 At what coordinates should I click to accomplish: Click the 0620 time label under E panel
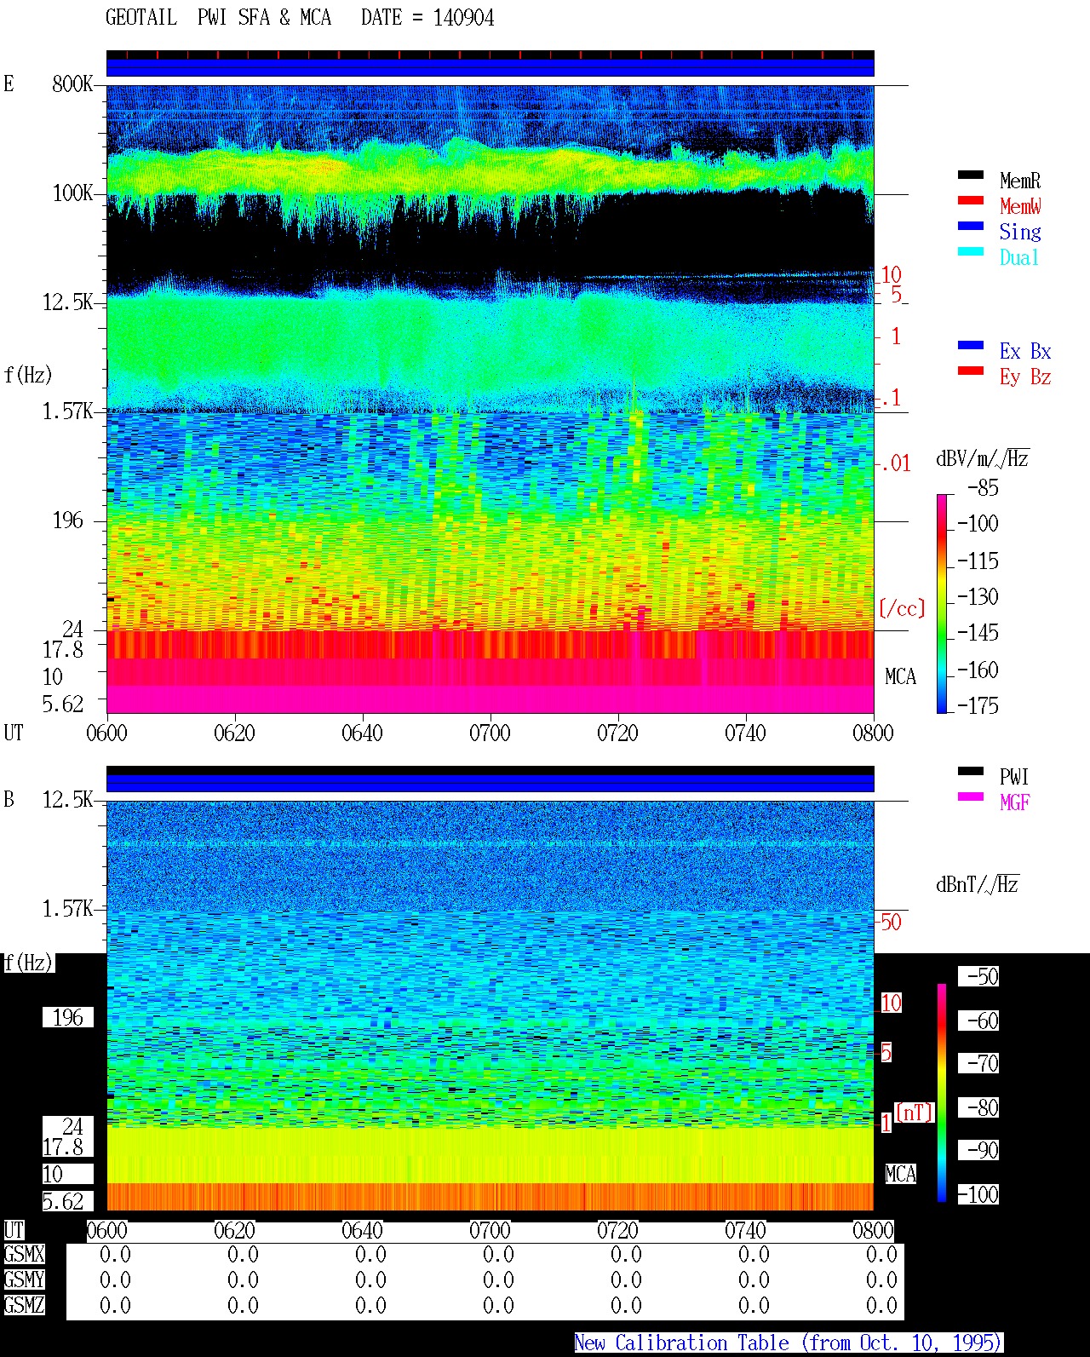click(234, 733)
